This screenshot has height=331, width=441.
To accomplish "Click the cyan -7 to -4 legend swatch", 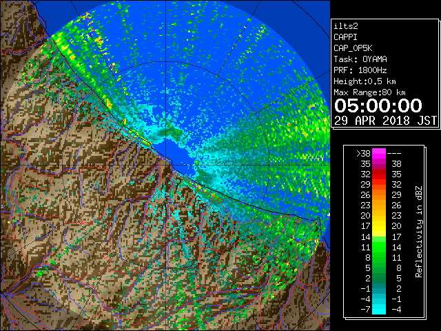I will (379, 309).
